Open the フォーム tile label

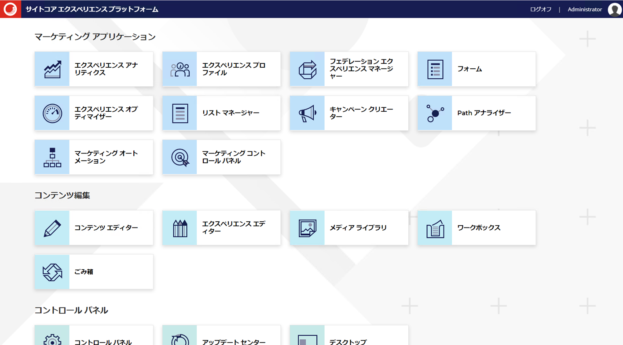tap(469, 69)
